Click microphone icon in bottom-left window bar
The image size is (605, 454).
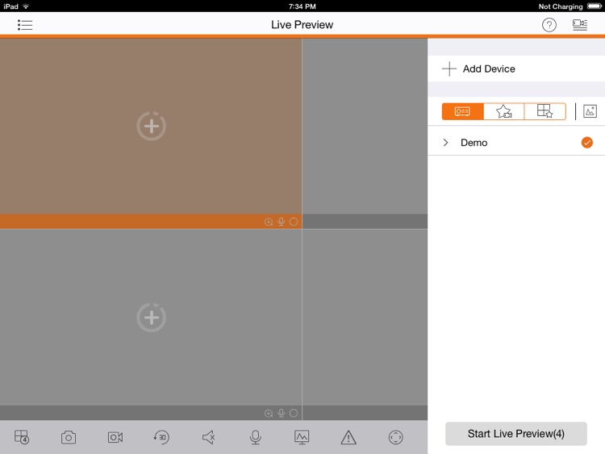[282, 413]
